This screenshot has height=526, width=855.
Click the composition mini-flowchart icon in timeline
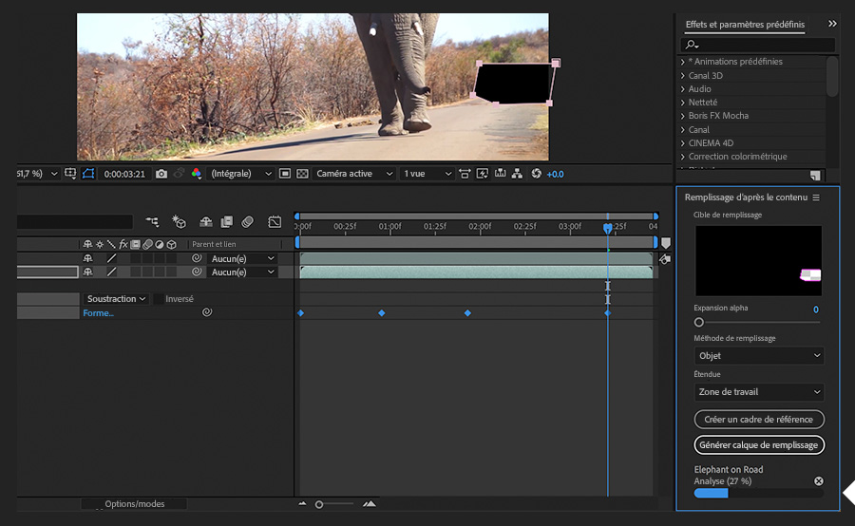[152, 221]
